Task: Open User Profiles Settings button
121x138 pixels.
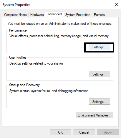Action: pos(100,74)
